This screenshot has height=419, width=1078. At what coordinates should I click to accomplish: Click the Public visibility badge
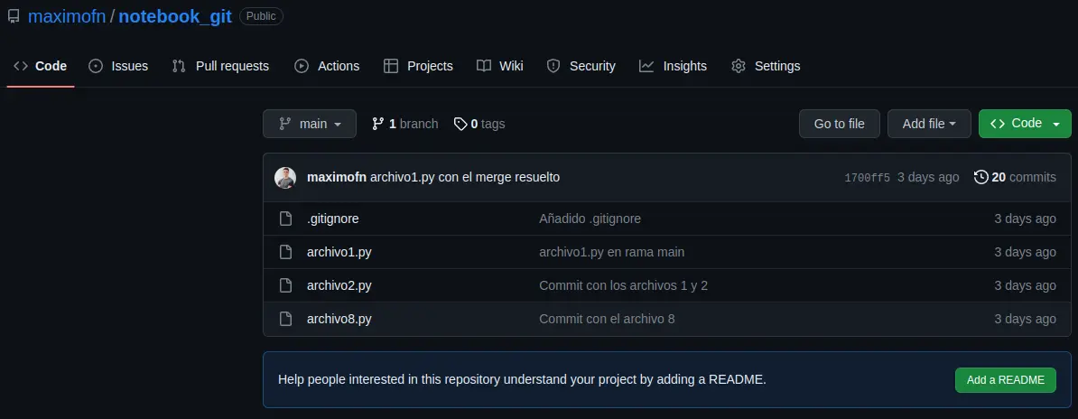click(261, 16)
